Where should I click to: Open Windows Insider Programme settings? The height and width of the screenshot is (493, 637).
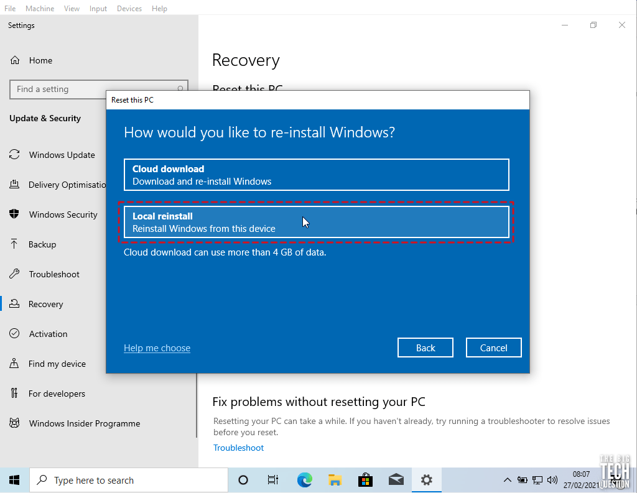[85, 423]
